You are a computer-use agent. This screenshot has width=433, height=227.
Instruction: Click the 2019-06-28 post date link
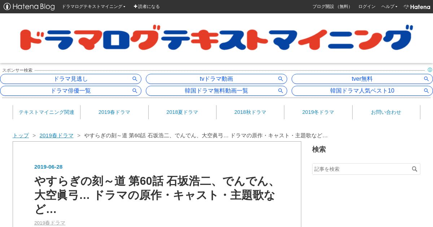tap(48, 166)
